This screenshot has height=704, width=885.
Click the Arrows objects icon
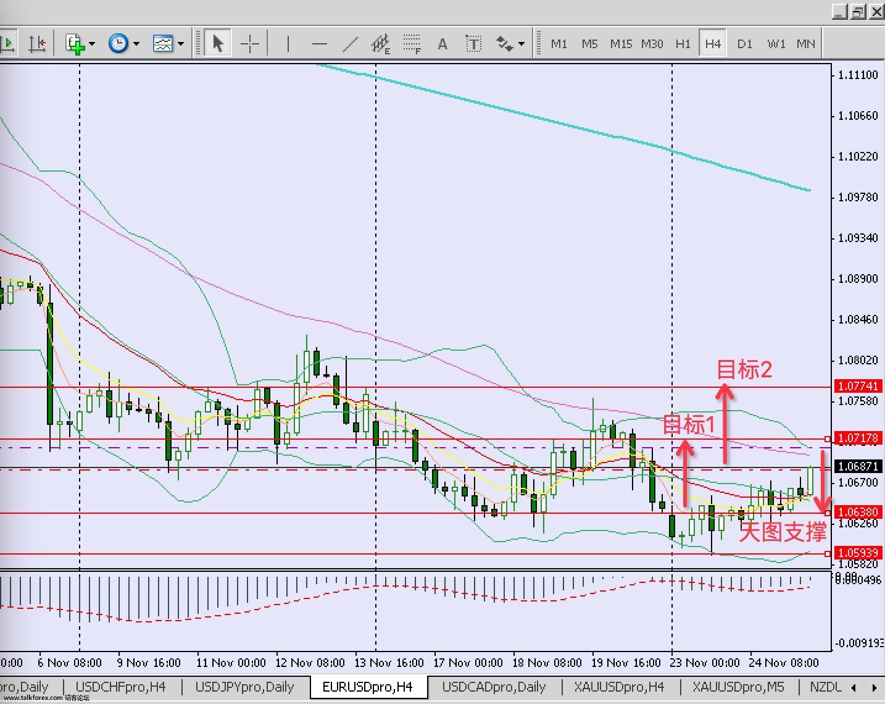(x=505, y=44)
